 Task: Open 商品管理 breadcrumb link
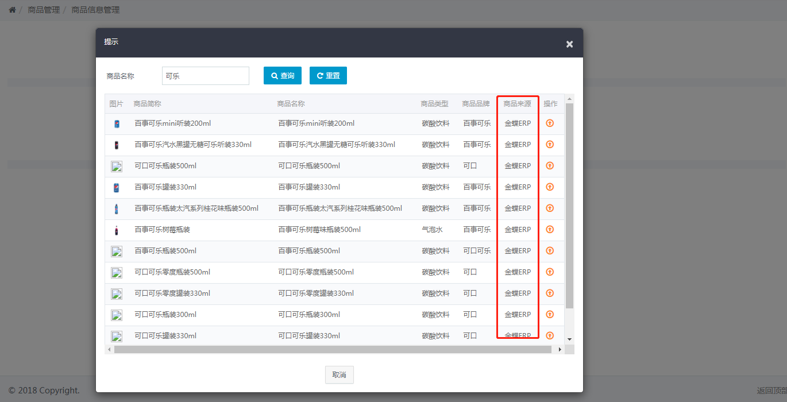pos(44,10)
